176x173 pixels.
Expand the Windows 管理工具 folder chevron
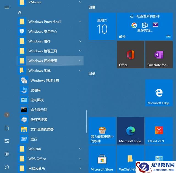[80, 51]
